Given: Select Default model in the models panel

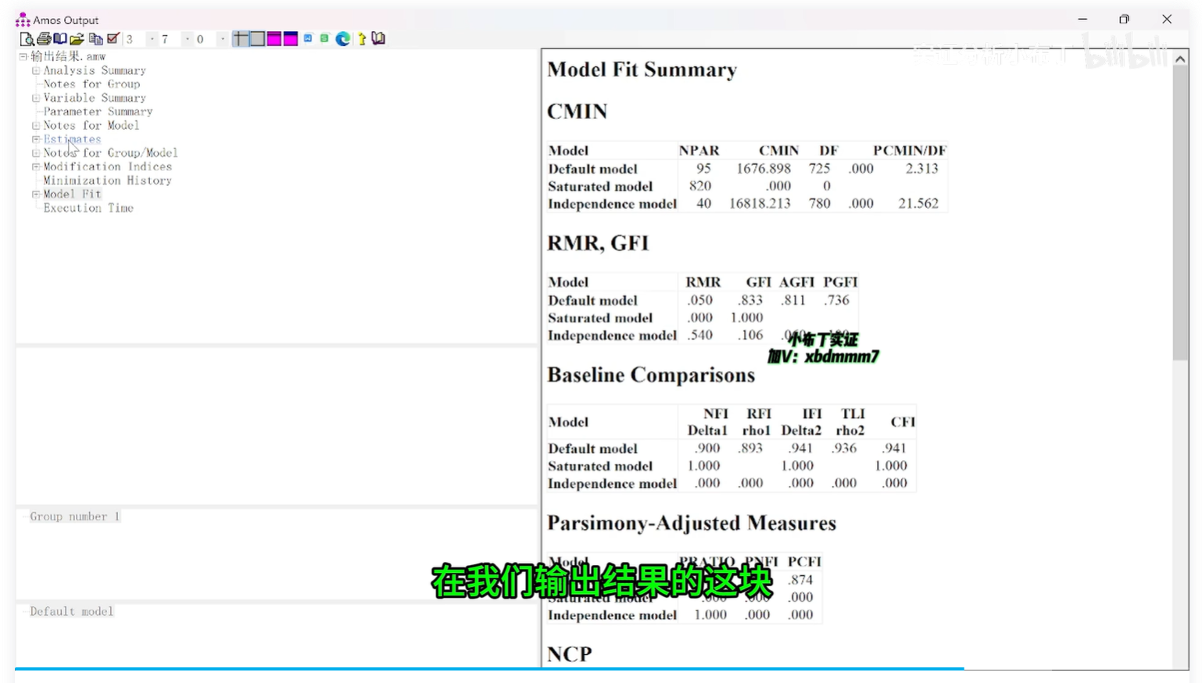Looking at the screenshot, I should point(71,611).
